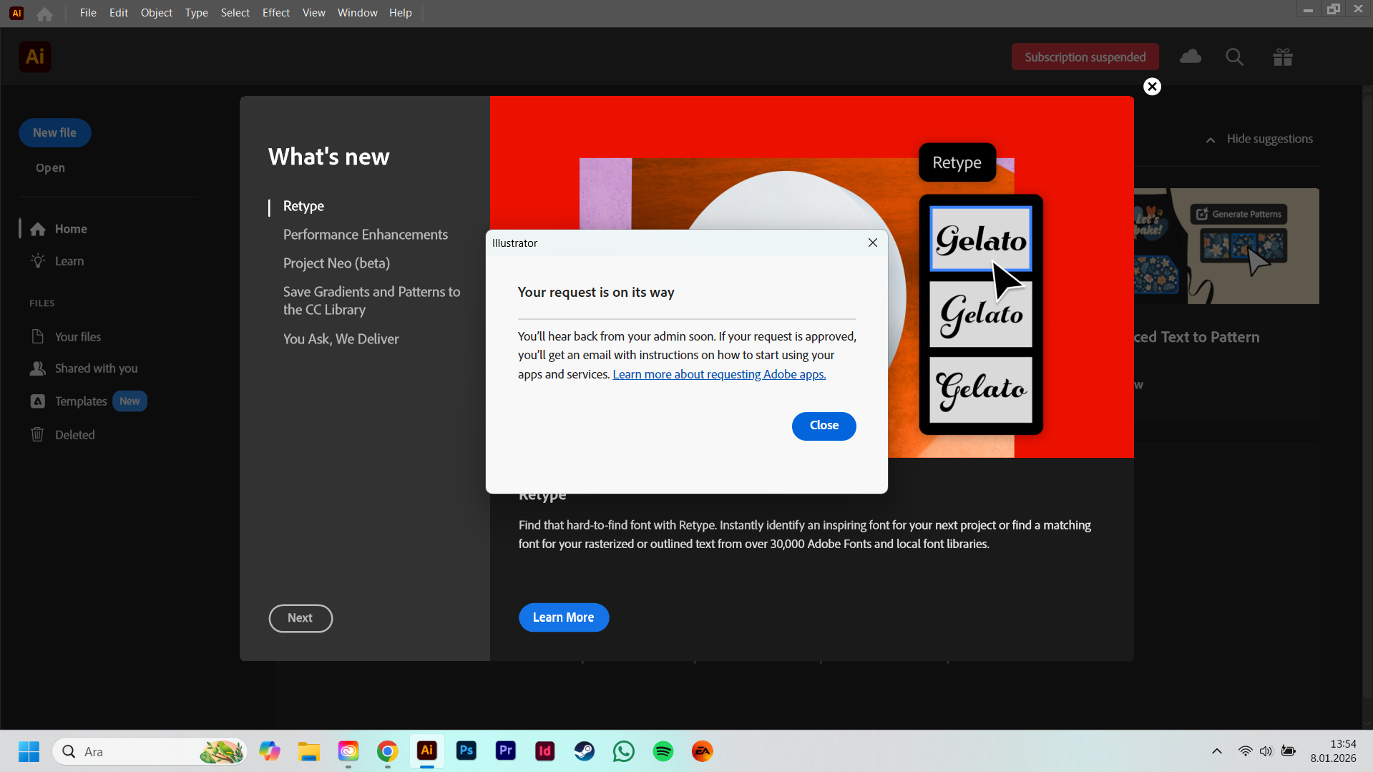Viewport: 1373px width, 772px height.
Task: Show hidden system tray icons
Action: (1217, 751)
